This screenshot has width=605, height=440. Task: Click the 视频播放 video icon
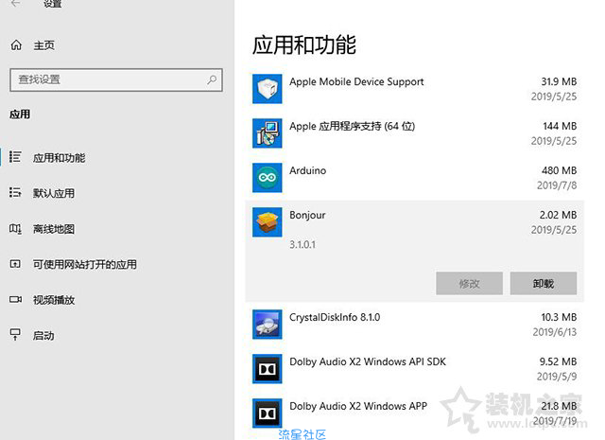coord(15,299)
